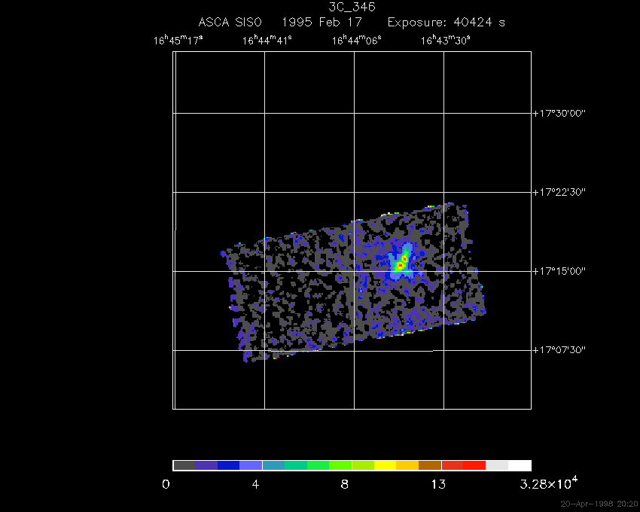
Task: Click the bright X-ray source peak
Action: tap(402, 264)
